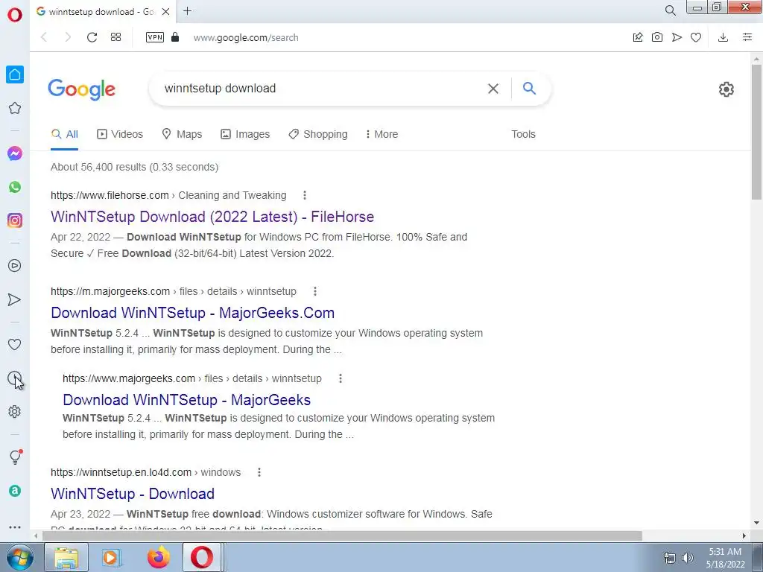763x572 pixels.
Task: Submit search with blue magnifier
Action: point(530,88)
